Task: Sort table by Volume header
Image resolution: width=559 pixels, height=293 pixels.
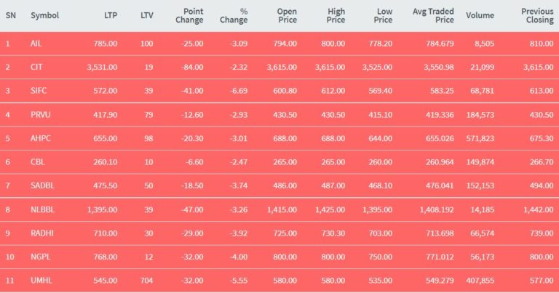Action: click(x=480, y=15)
